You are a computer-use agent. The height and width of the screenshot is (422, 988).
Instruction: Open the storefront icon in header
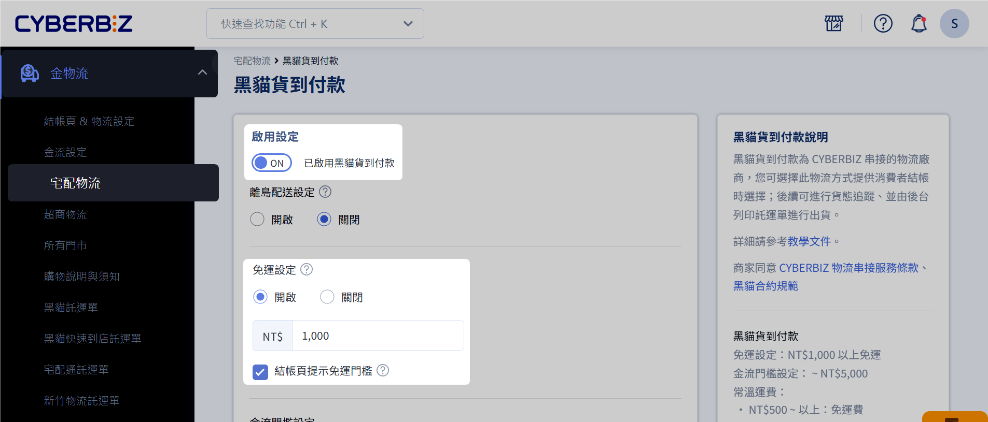coord(833,23)
